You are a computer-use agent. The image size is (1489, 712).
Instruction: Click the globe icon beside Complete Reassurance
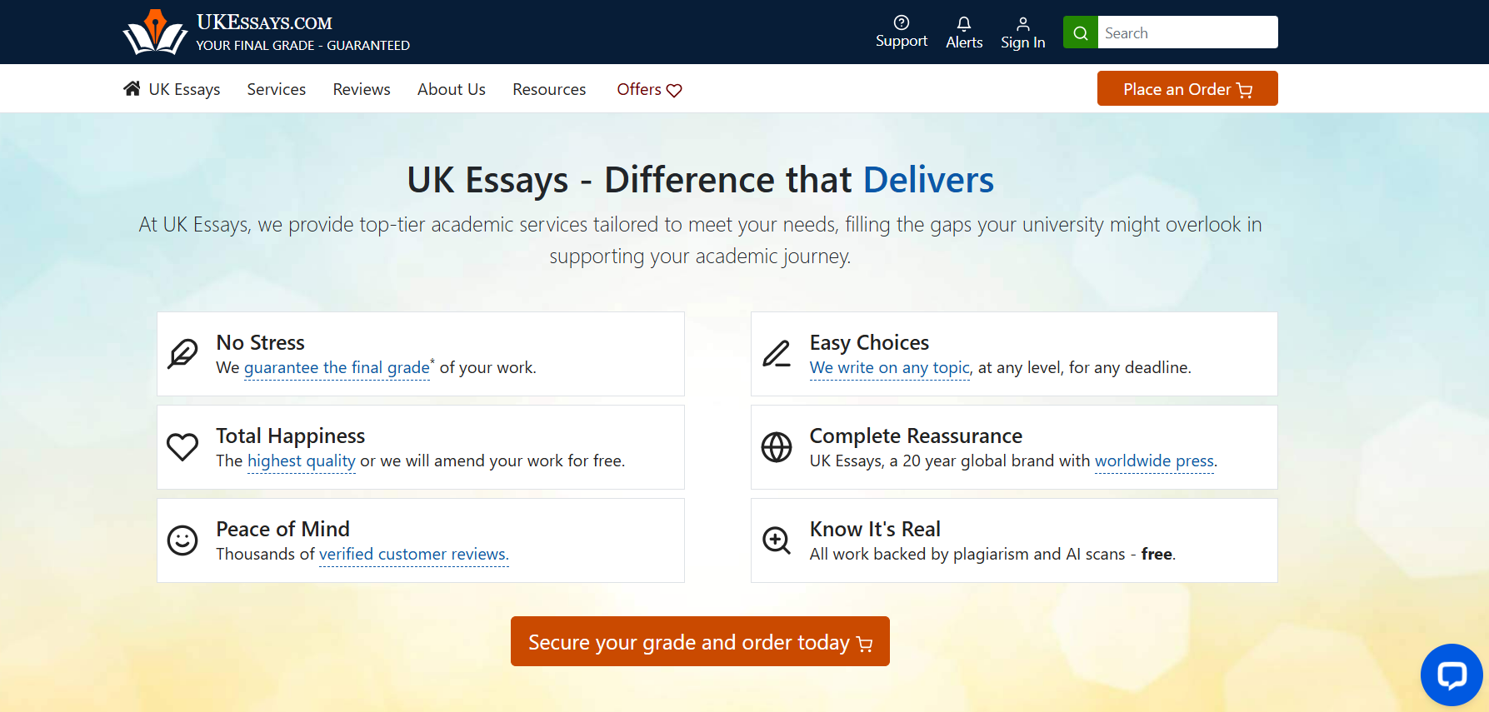tap(777, 447)
